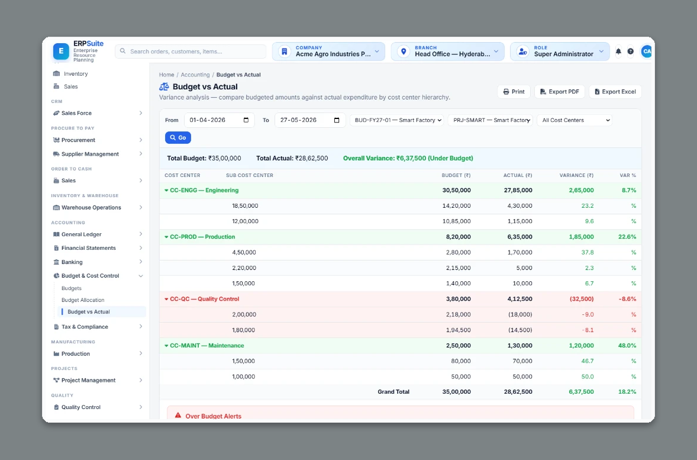Open the BUD-FY27-01 budget dropdown
Image resolution: width=697 pixels, height=460 pixels.
[x=397, y=120]
